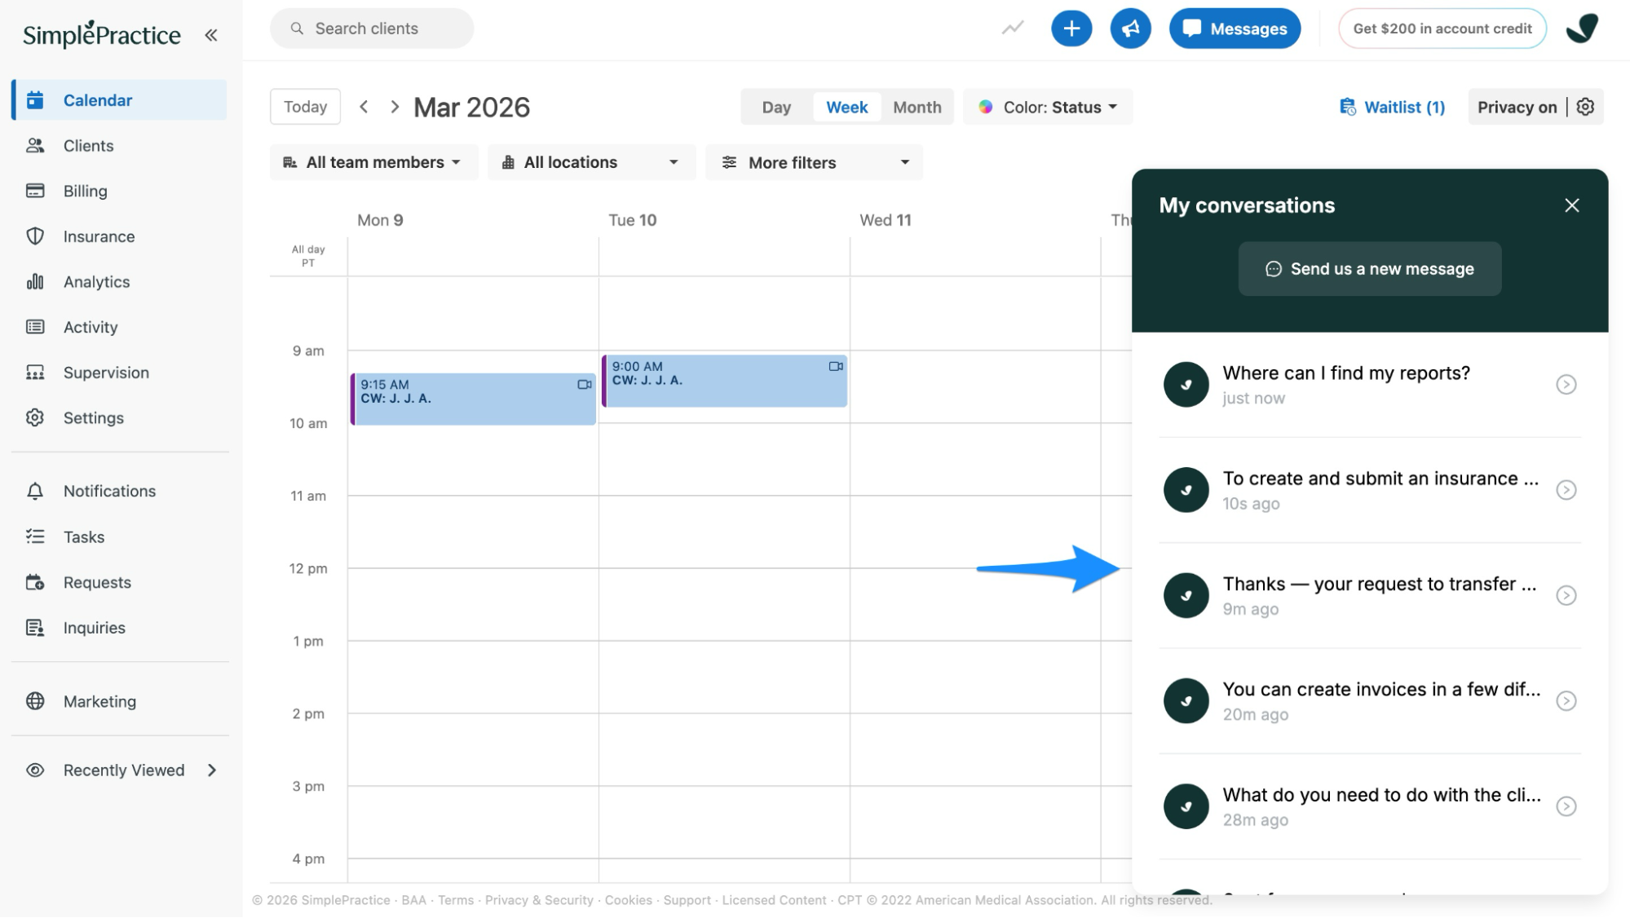This screenshot has width=1630, height=918.
Task: Click Send us a new message
Action: coord(1369,269)
